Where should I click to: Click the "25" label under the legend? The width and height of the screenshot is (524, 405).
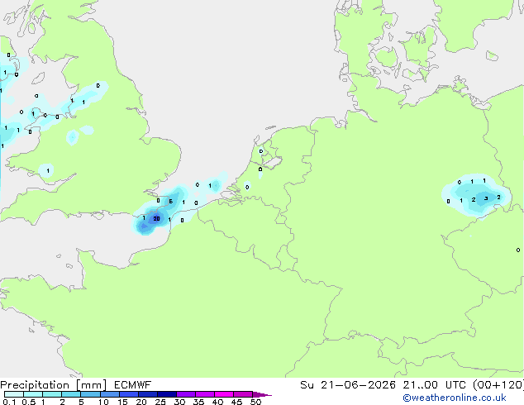click(160, 402)
